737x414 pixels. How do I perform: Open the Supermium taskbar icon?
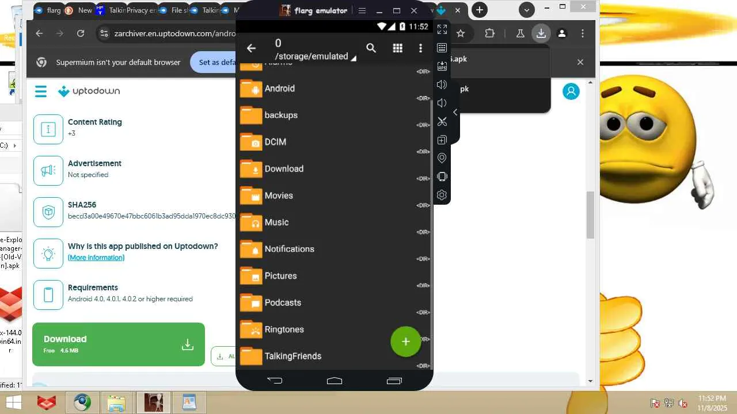(x=82, y=402)
